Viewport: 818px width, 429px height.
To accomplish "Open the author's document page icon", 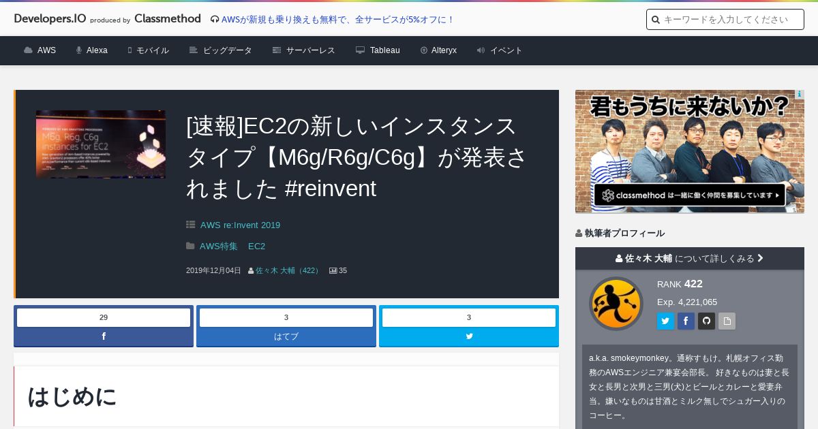I will 727,321.
